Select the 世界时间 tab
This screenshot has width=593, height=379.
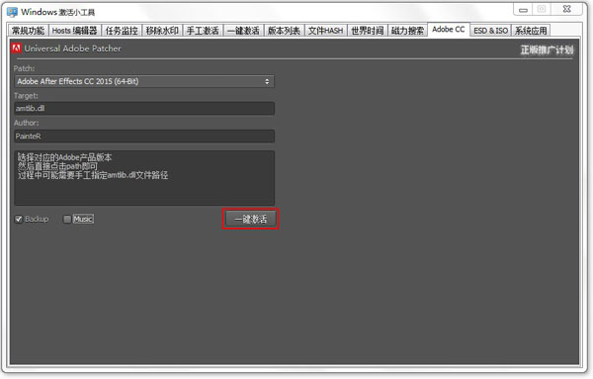(x=368, y=31)
